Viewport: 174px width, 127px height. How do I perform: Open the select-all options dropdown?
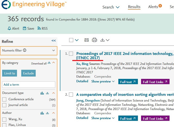coord(77,40)
